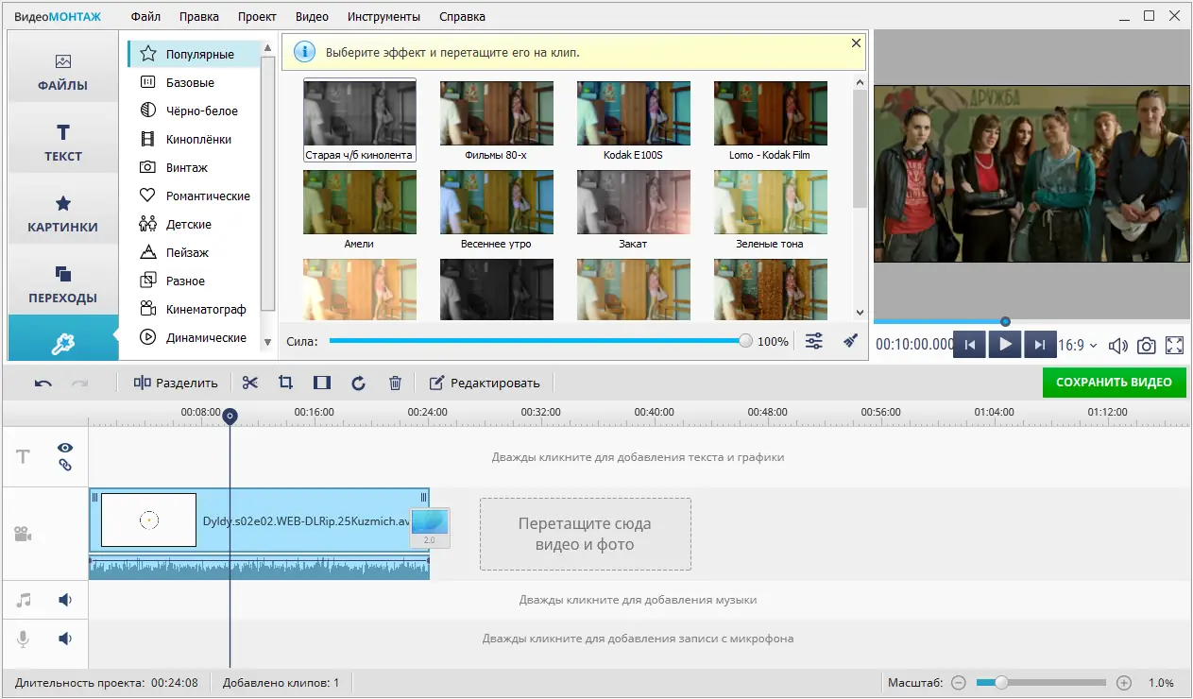The height and width of the screenshot is (699, 1193).
Task: Open effect settings sliders icon
Action: click(x=813, y=341)
